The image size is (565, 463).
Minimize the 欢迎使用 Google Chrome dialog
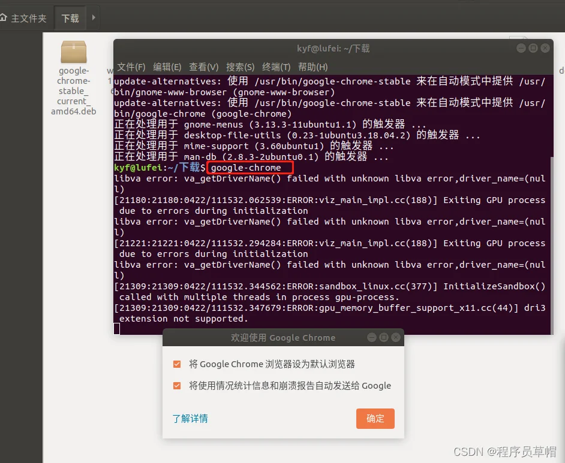(x=372, y=337)
